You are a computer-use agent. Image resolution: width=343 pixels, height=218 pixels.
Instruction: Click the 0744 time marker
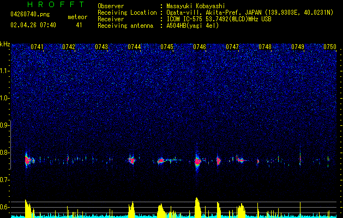(x=134, y=47)
